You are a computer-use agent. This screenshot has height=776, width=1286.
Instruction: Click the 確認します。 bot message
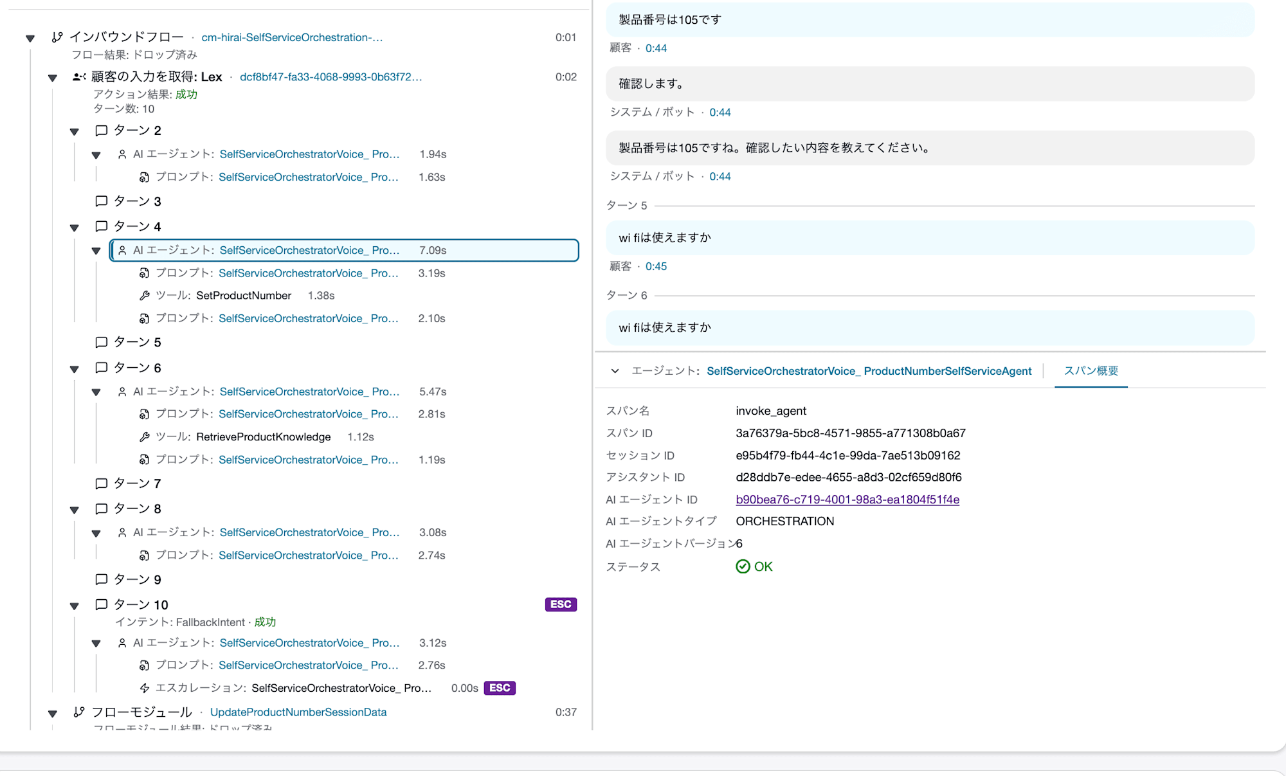click(930, 84)
